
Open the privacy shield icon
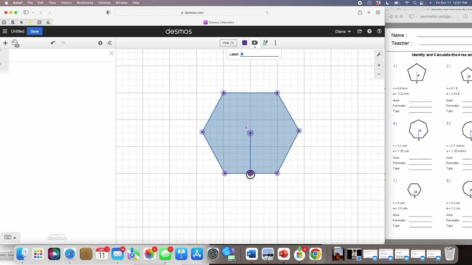108,13
